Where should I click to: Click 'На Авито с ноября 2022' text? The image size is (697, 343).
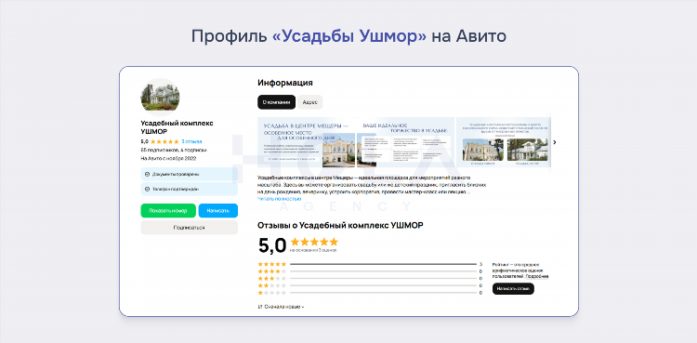pos(168,158)
